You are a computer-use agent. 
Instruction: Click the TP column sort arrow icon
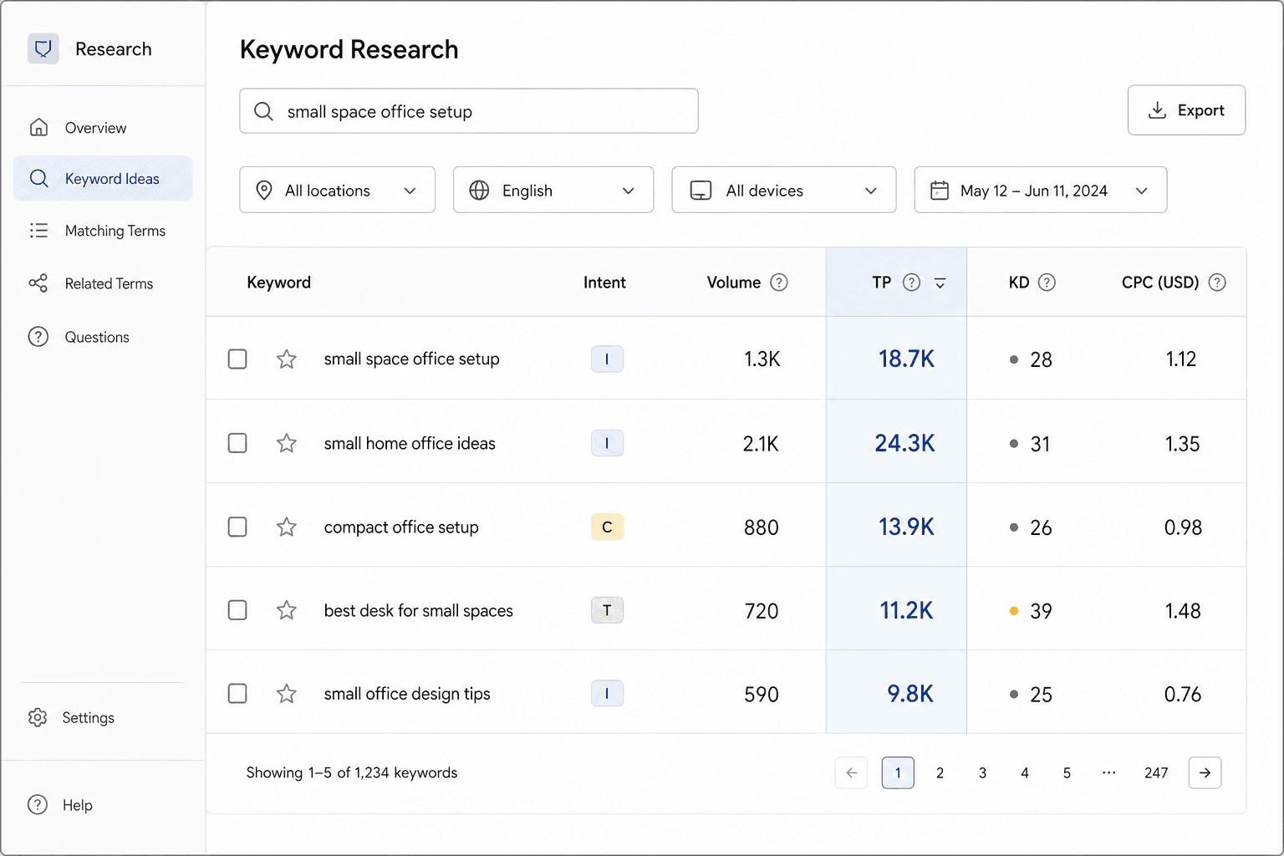[x=940, y=283]
